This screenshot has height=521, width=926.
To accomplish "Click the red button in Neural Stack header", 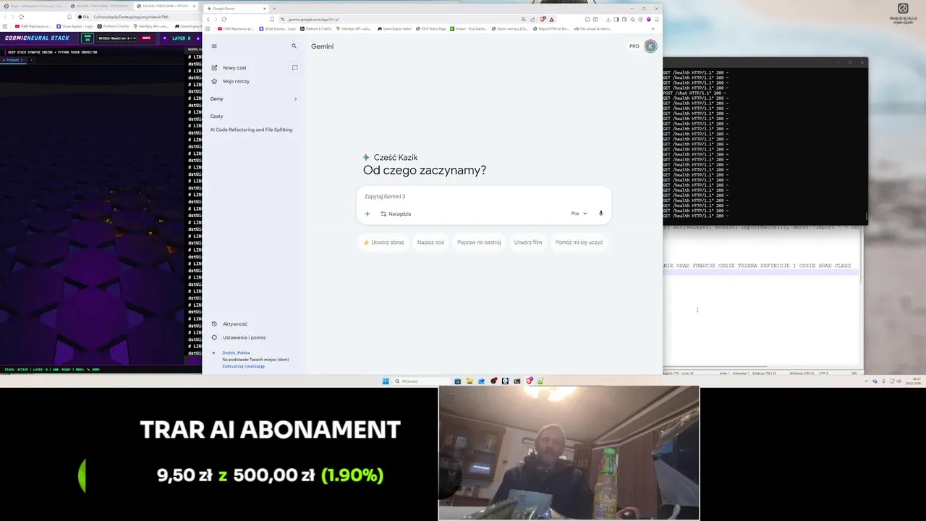I will 147,38.
